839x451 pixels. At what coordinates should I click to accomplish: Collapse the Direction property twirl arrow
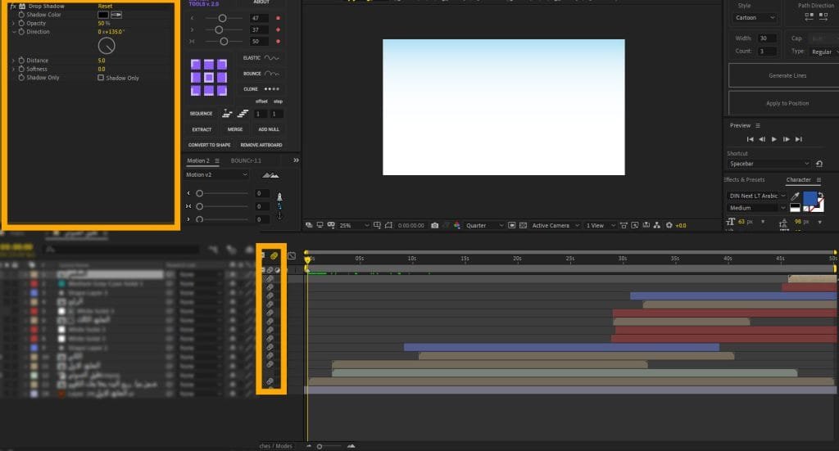[13, 32]
